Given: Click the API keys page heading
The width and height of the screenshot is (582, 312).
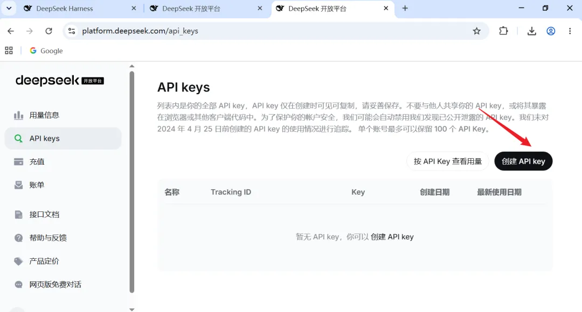Looking at the screenshot, I should pos(183,88).
